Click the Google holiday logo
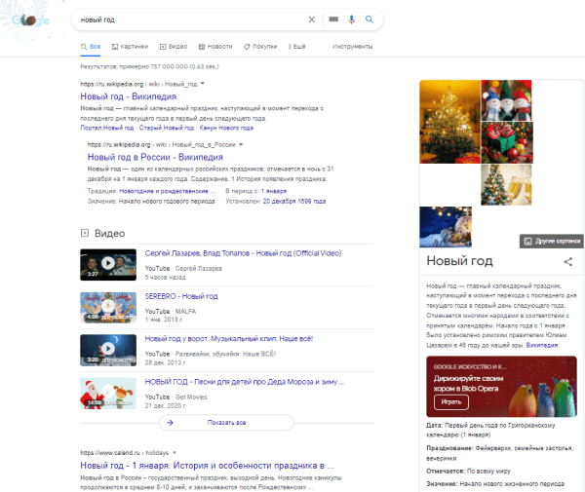This screenshot has width=585, height=492. pos(29,20)
